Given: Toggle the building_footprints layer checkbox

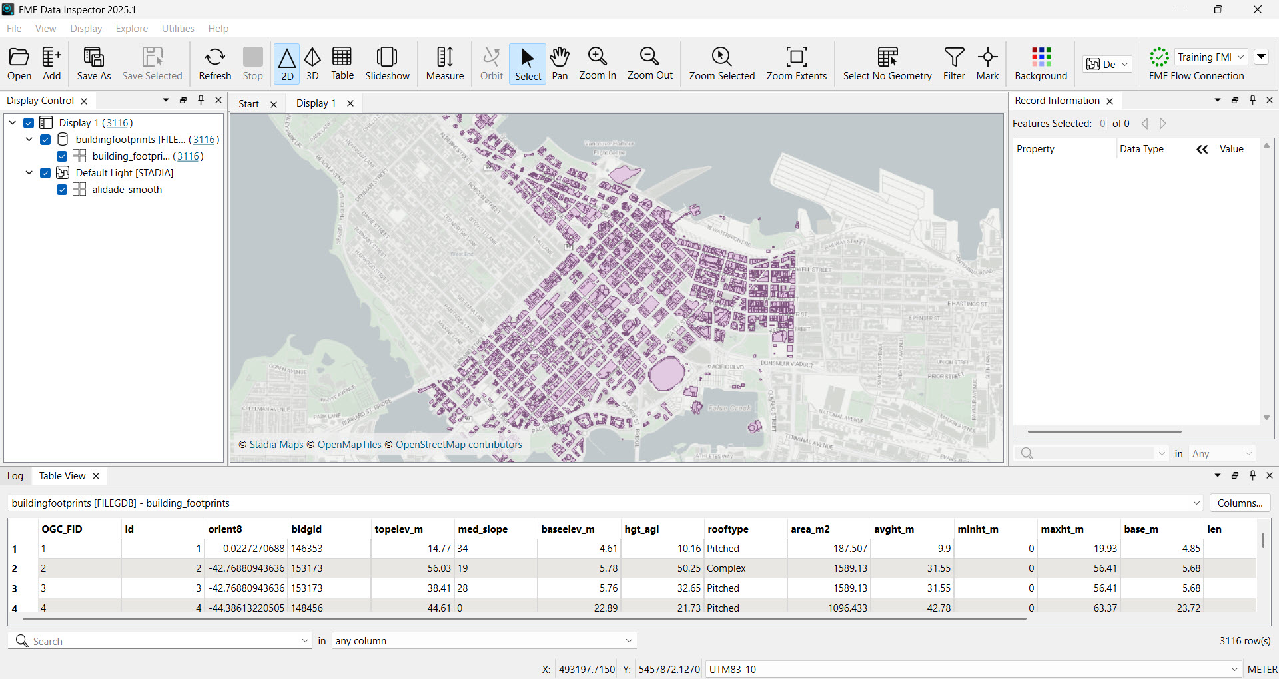Looking at the screenshot, I should [x=62, y=156].
